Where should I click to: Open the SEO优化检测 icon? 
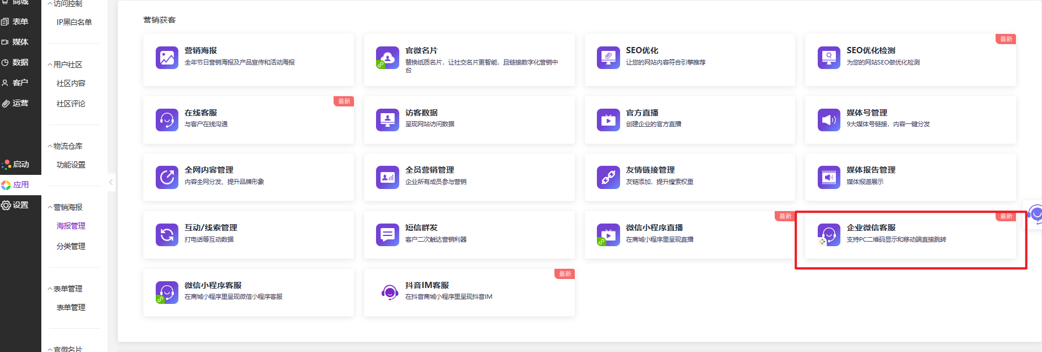[829, 58]
